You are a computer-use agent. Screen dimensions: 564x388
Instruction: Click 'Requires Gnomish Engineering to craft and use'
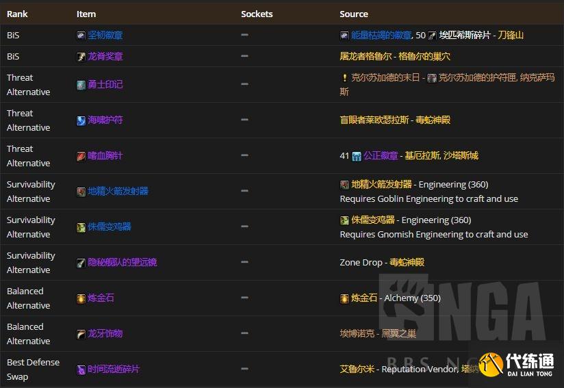(434, 235)
